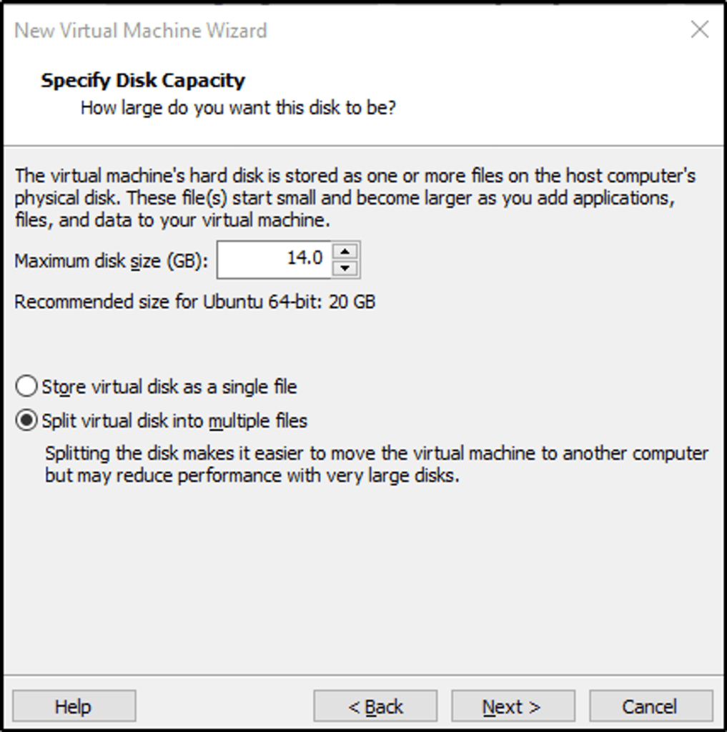Click the "Specify Disk Capacity" heading
The height and width of the screenshot is (732, 727).
(x=143, y=80)
